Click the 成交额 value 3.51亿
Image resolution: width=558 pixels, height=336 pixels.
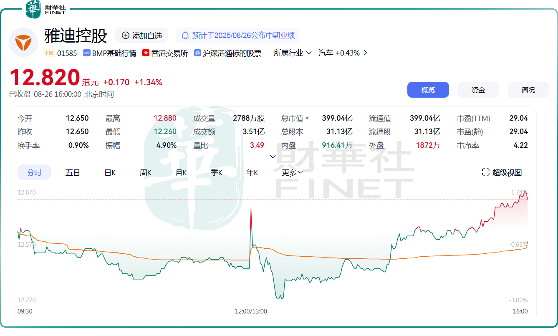coord(254,131)
